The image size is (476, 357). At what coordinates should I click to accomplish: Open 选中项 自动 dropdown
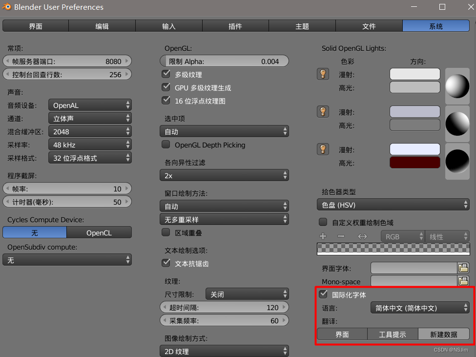coord(225,131)
